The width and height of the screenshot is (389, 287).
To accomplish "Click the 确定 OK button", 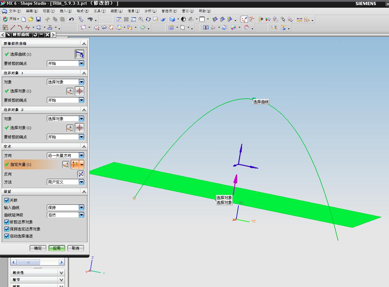I will tap(38, 248).
